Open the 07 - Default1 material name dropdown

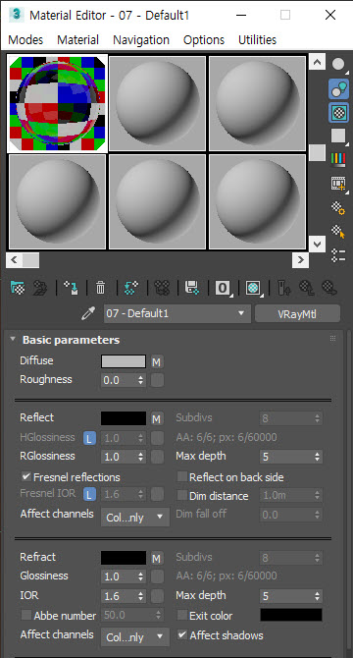tap(177, 313)
